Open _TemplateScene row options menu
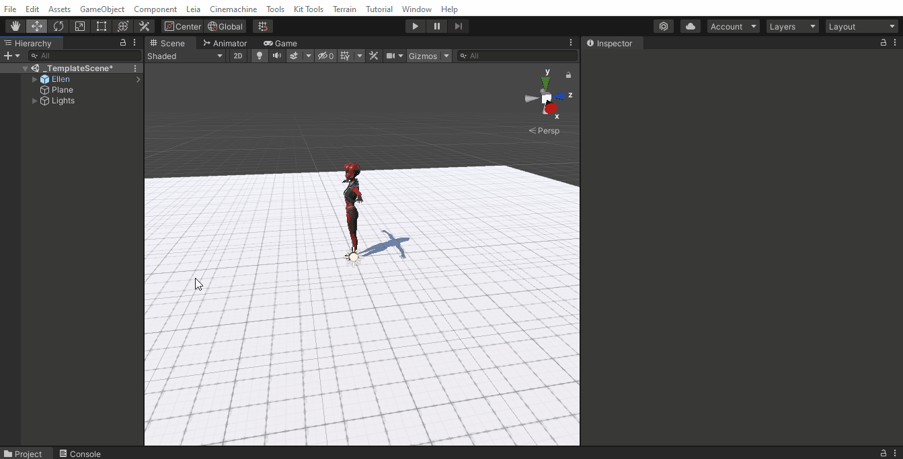The image size is (903, 459). click(x=135, y=68)
